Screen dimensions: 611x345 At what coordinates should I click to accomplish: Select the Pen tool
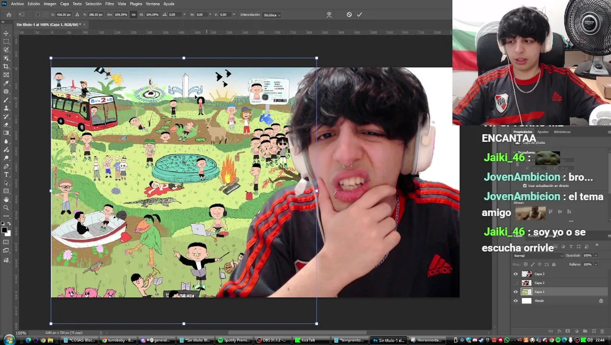click(x=6, y=166)
